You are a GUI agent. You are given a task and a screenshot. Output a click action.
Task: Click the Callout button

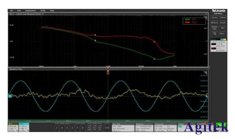(x=223, y=17)
